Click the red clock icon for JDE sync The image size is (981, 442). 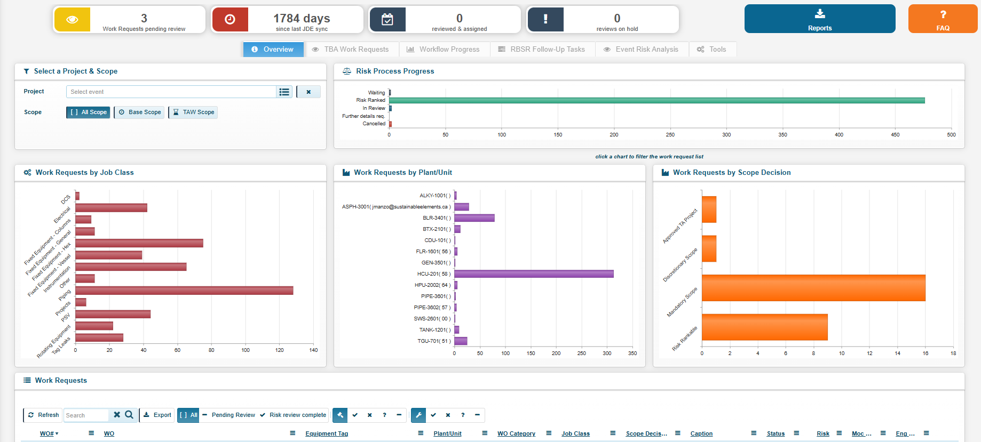[x=230, y=20]
